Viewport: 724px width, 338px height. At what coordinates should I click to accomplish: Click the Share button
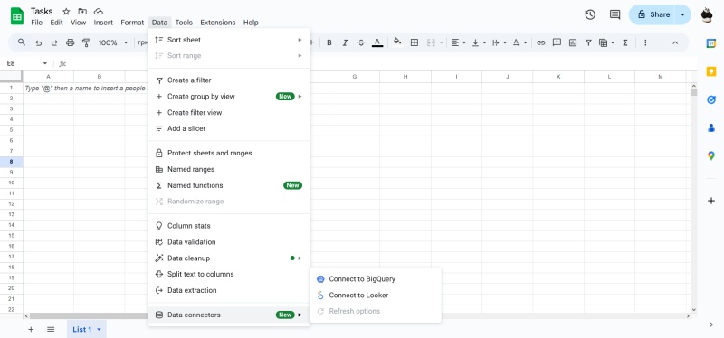coord(653,14)
